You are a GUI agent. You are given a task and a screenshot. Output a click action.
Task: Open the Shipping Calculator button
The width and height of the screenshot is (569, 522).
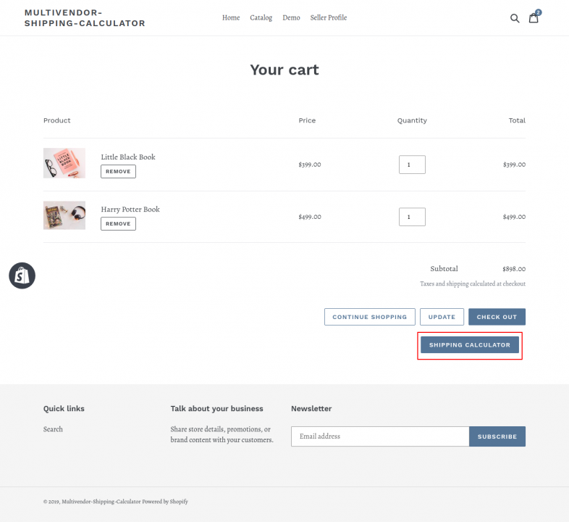point(470,345)
